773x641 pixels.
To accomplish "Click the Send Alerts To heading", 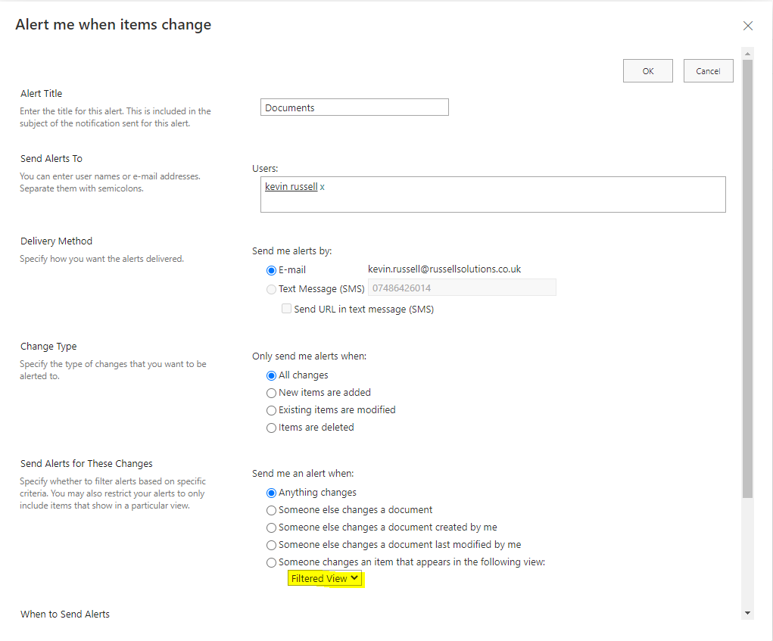I will tap(51, 159).
